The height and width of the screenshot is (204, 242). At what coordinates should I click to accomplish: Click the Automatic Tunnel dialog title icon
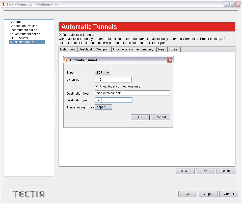66,60
